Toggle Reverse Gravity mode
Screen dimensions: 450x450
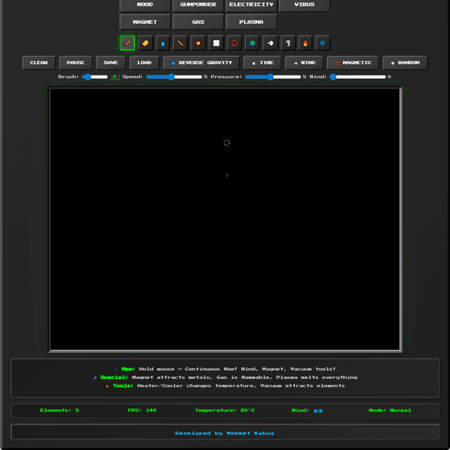pyautogui.click(x=201, y=63)
